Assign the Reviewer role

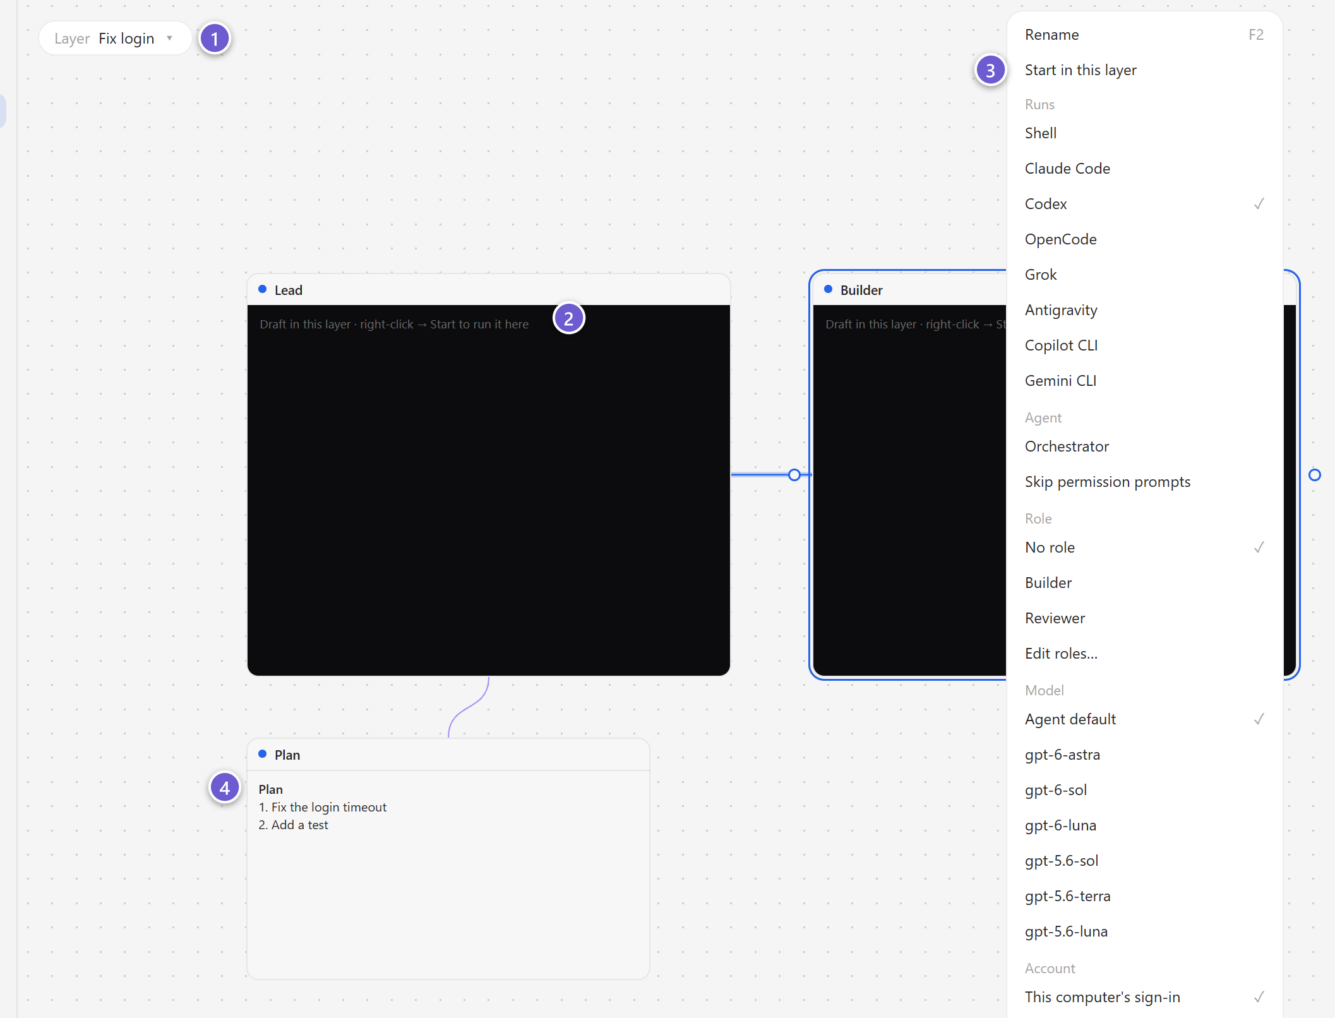[x=1144, y=618]
